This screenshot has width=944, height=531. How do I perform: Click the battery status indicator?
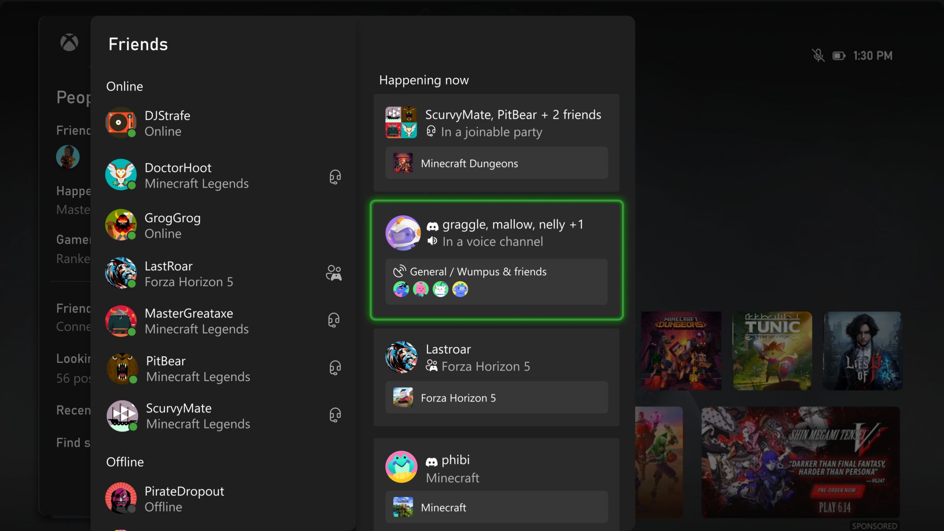coord(839,55)
